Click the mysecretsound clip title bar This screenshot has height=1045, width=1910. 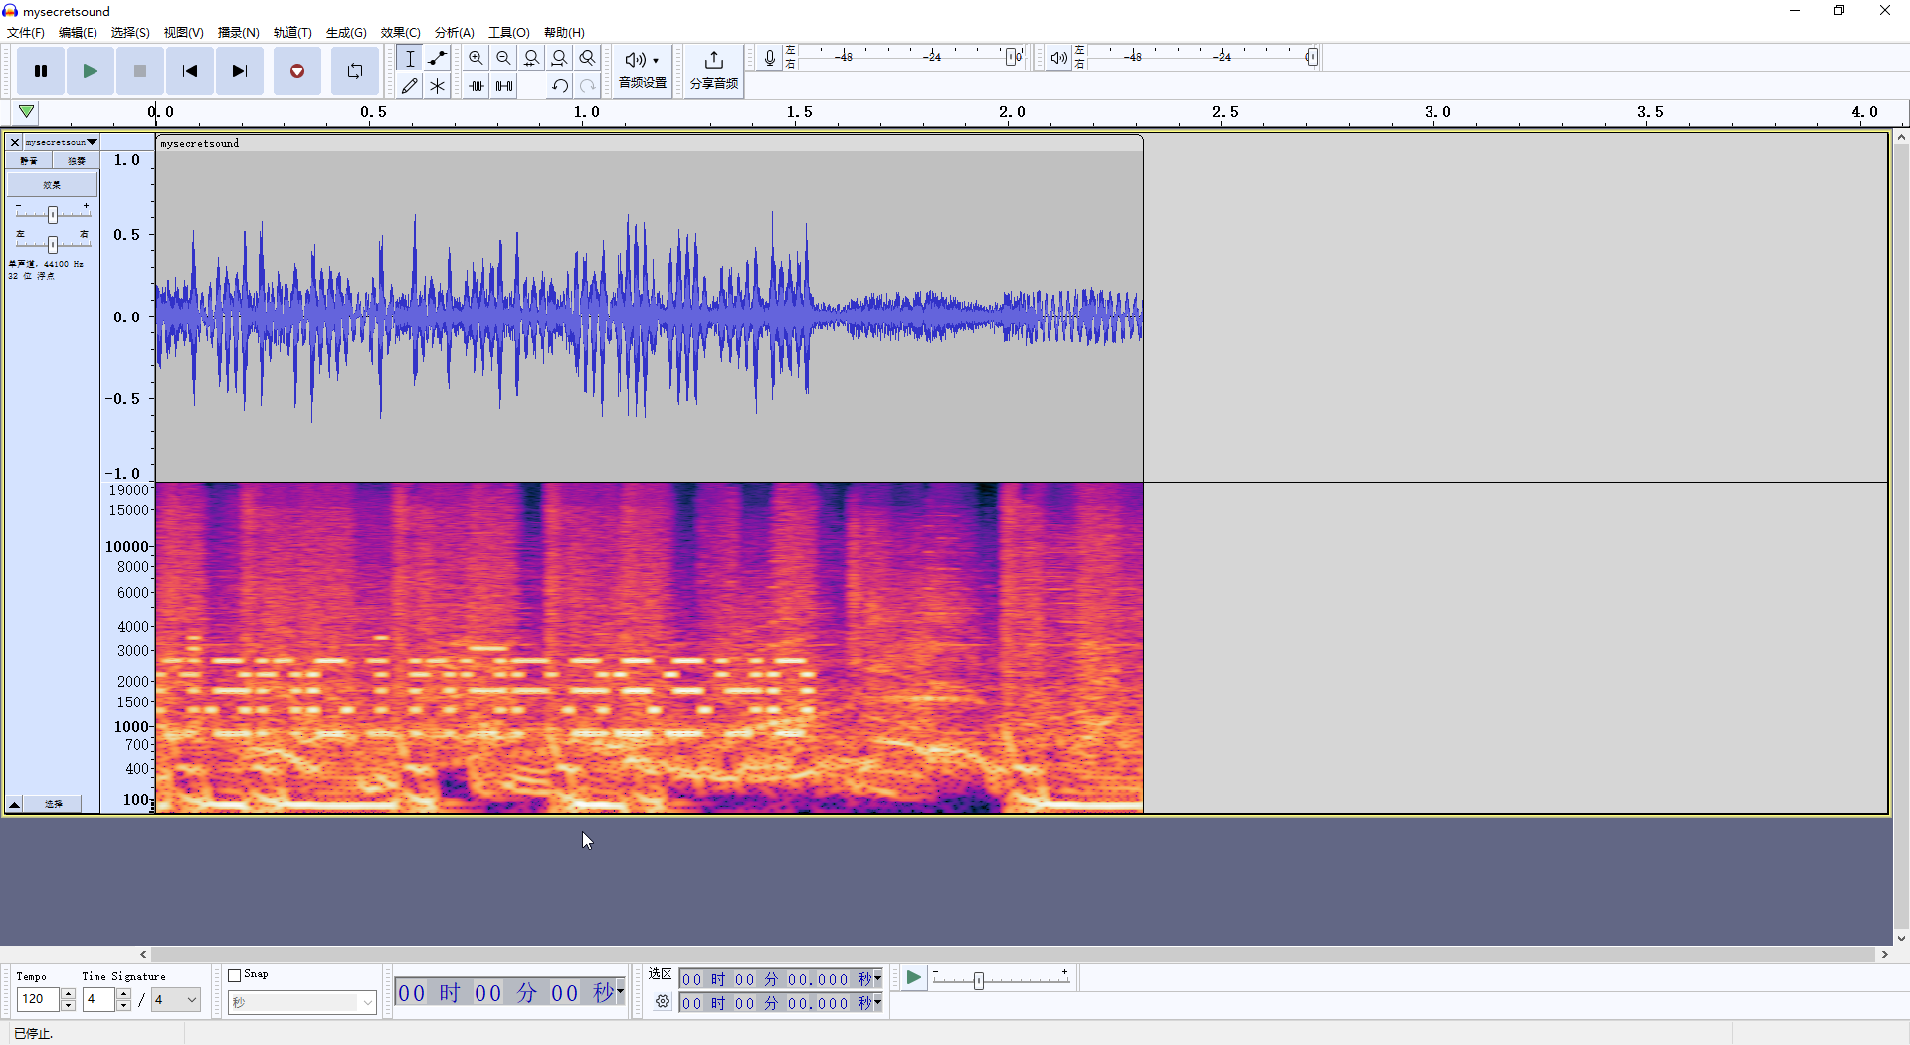click(x=649, y=144)
